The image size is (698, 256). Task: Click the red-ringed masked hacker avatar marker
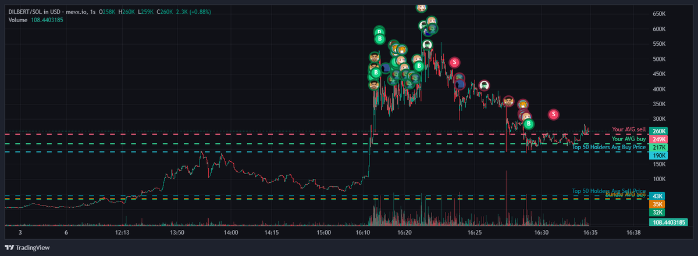pos(484,85)
